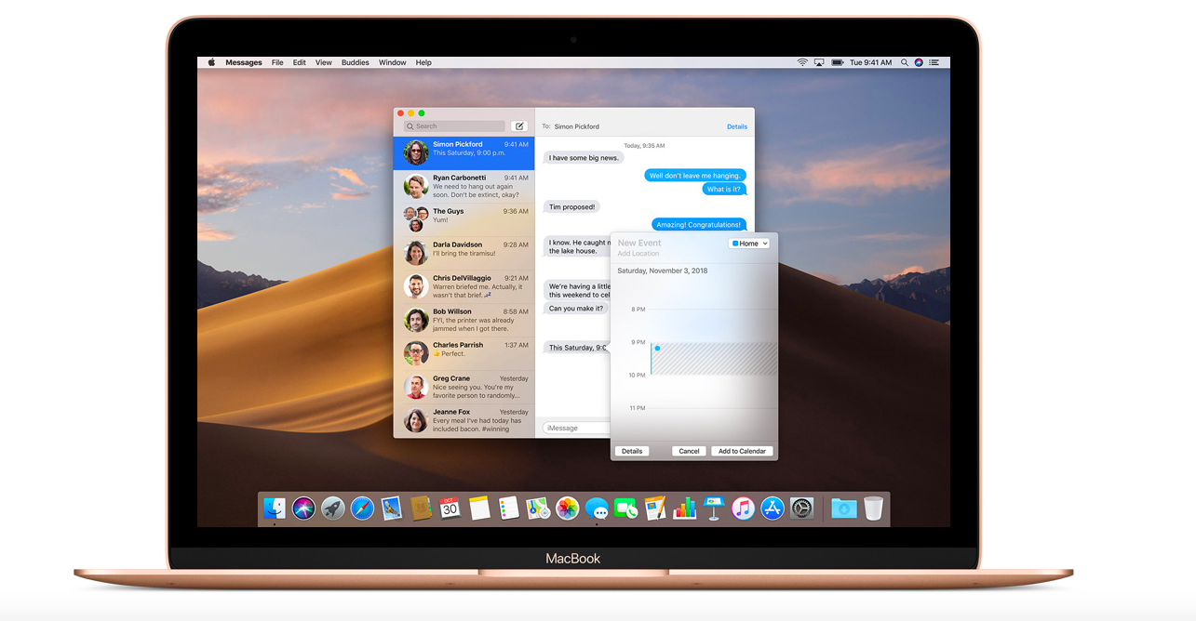Open Safari from the Dock
Screen dimensions: 1196x621
coord(362,509)
